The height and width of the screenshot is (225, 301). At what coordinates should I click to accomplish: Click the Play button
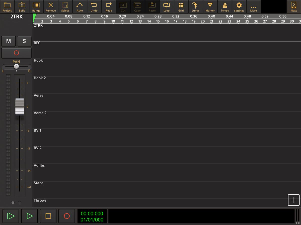point(30,216)
